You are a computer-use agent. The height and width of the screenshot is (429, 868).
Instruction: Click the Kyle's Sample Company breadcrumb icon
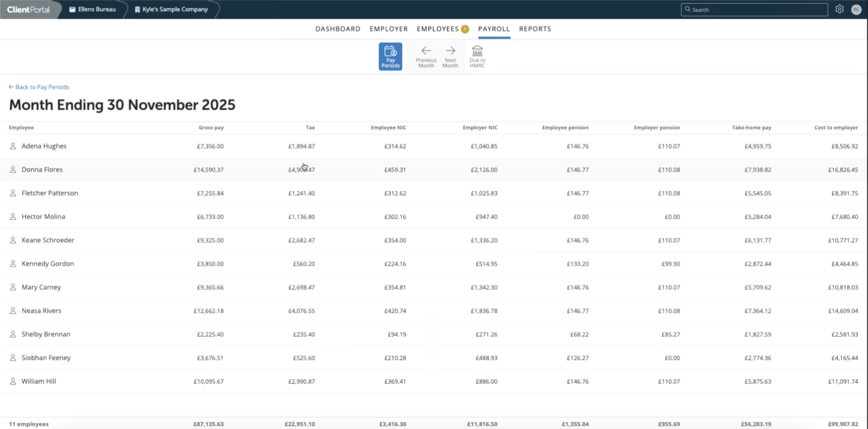point(137,9)
